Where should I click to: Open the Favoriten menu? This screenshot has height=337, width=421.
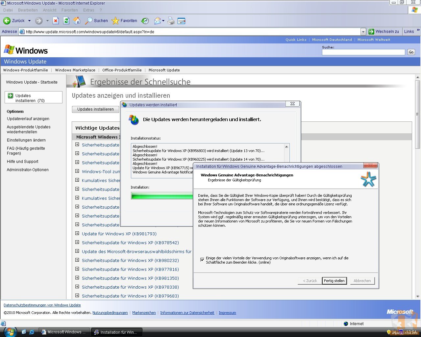coord(70,10)
